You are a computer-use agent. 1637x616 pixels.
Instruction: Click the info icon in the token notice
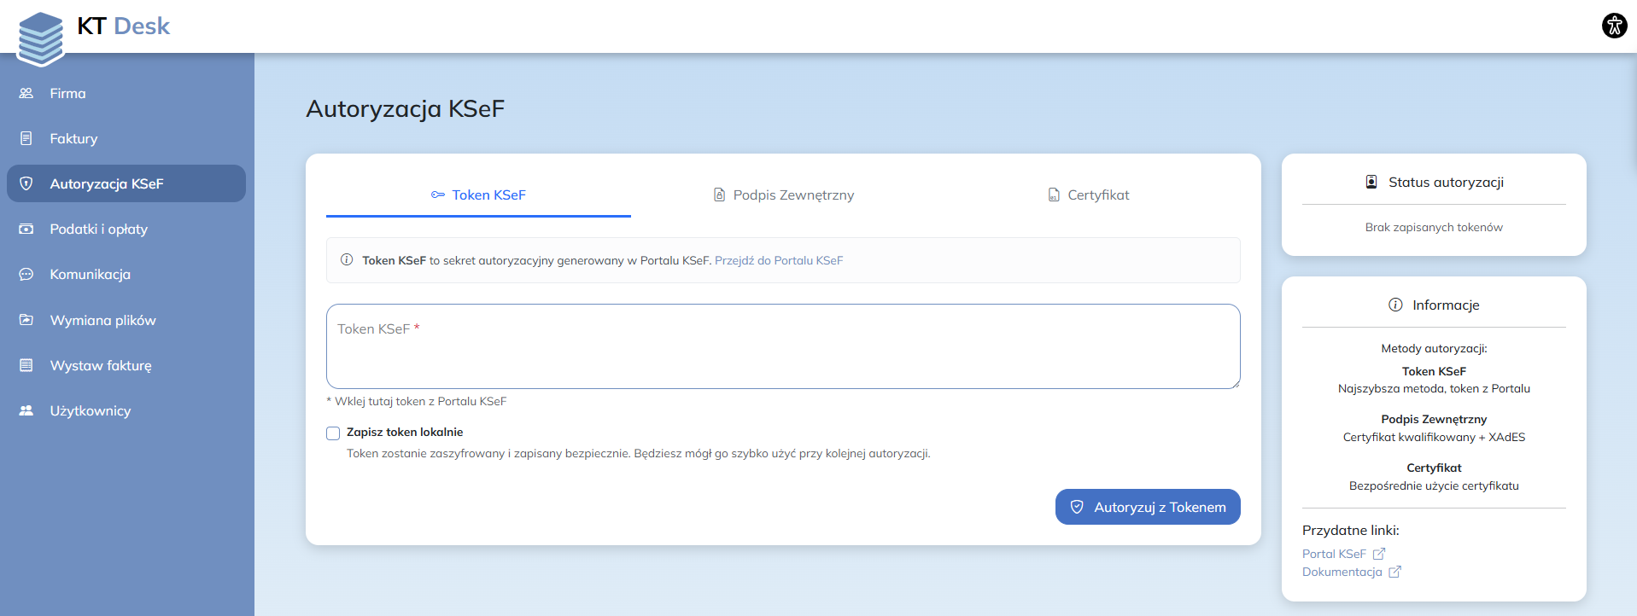(x=347, y=260)
